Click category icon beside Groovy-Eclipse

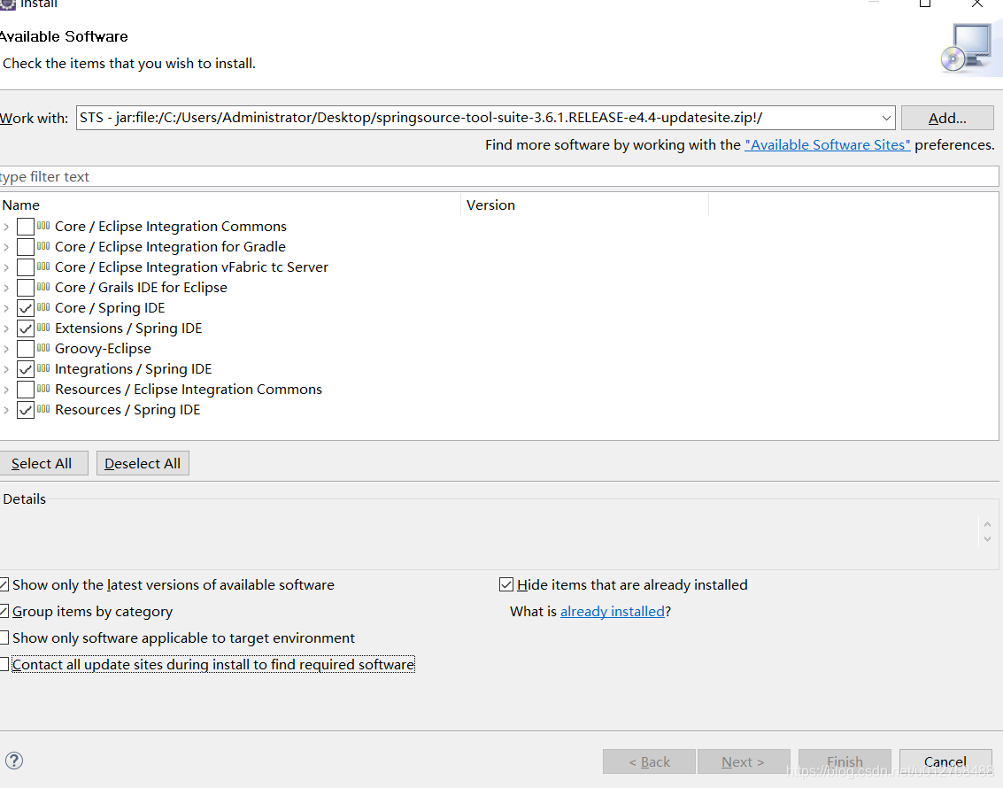click(43, 348)
